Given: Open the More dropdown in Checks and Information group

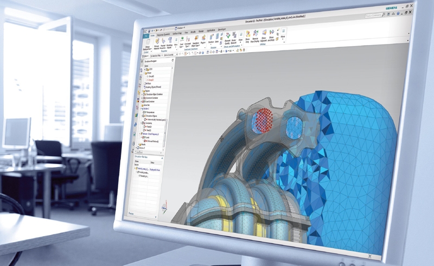Looking at the screenshot, I should click(240, 37).
